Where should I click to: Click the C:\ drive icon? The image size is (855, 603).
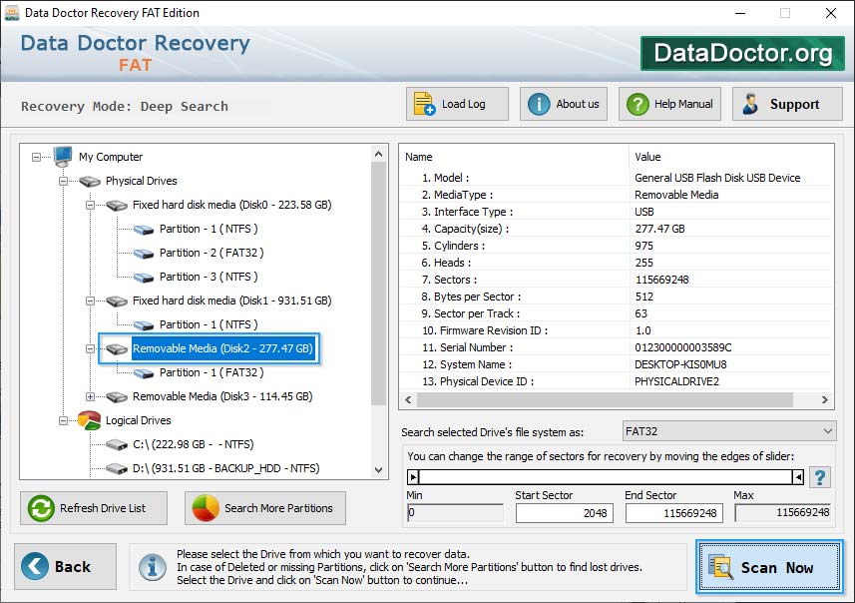(x=117, y=444)
